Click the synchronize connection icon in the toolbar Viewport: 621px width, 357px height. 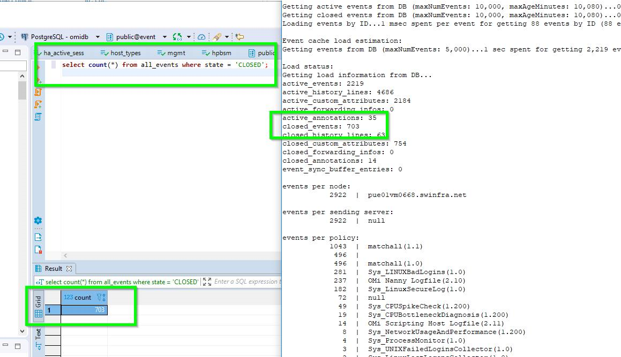pos(177,35)
